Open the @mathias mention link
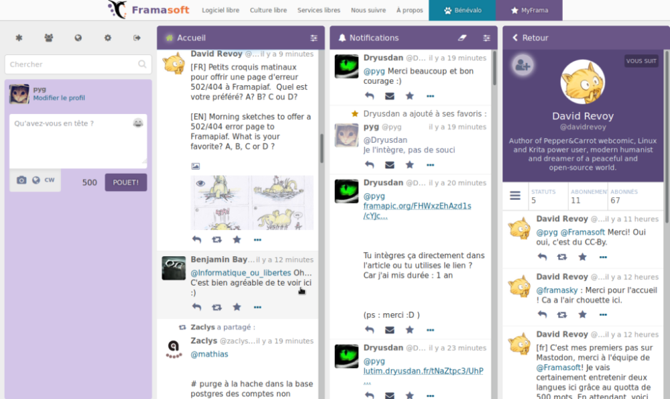Screen dimensions: 670x399 [x=209, y=354]
